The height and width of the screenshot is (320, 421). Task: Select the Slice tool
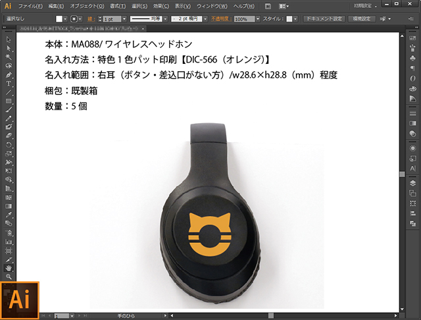coord(9,259)
